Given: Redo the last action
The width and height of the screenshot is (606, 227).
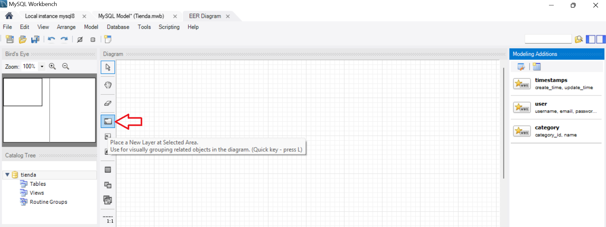Looking at the screenshot, I should (x=64, y=39).
